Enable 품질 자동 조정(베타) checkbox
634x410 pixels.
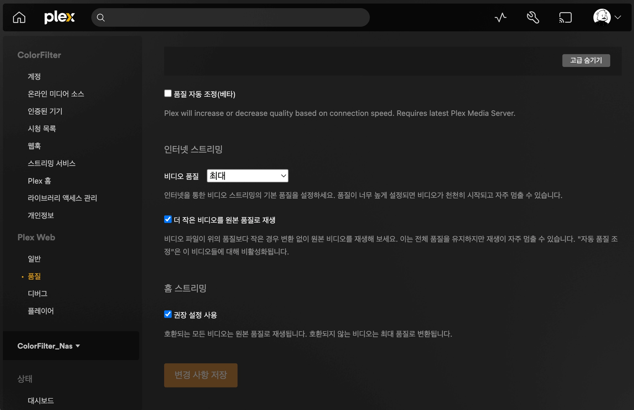point(168,93)
